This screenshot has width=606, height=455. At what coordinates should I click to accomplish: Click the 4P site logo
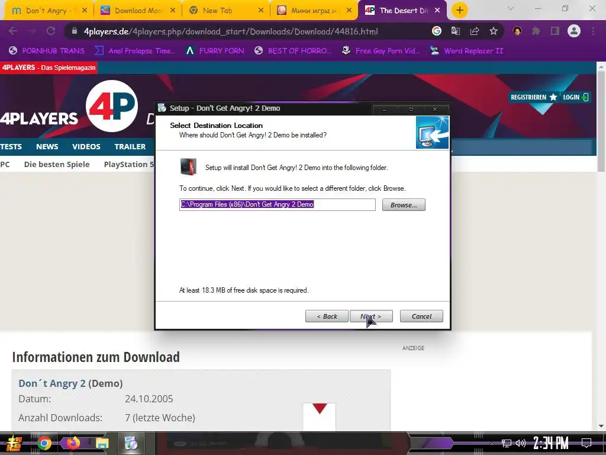coord(112,105)
